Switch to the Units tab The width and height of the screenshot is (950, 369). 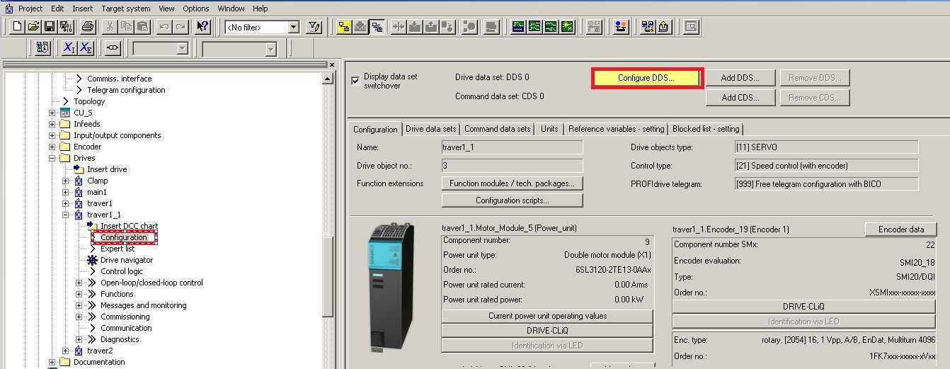tap(549, 129)
